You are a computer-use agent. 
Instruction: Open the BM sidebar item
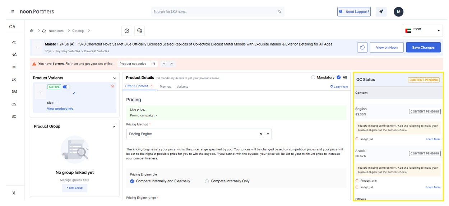[14, 92]
